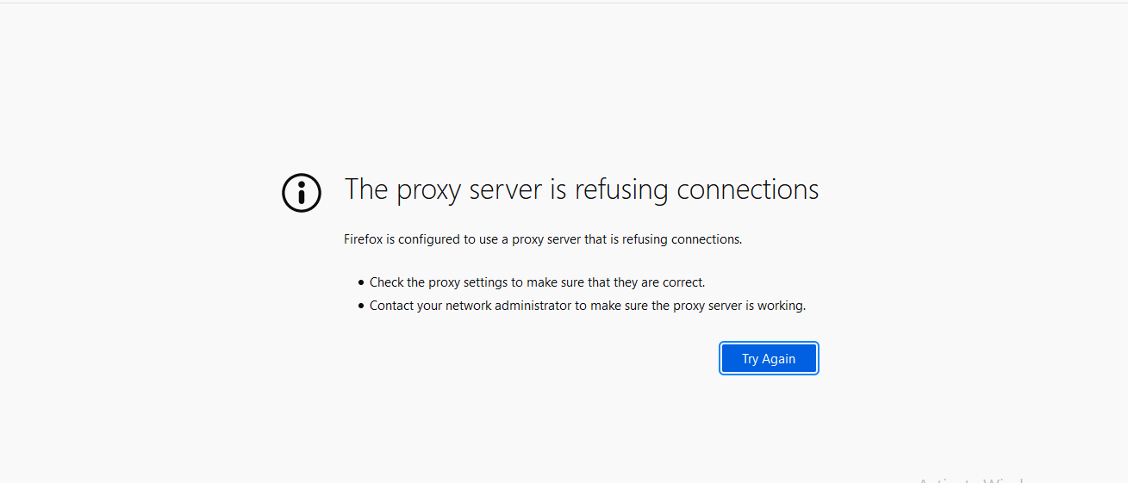Select the word "Firefox" in the description

coord(363,239)
